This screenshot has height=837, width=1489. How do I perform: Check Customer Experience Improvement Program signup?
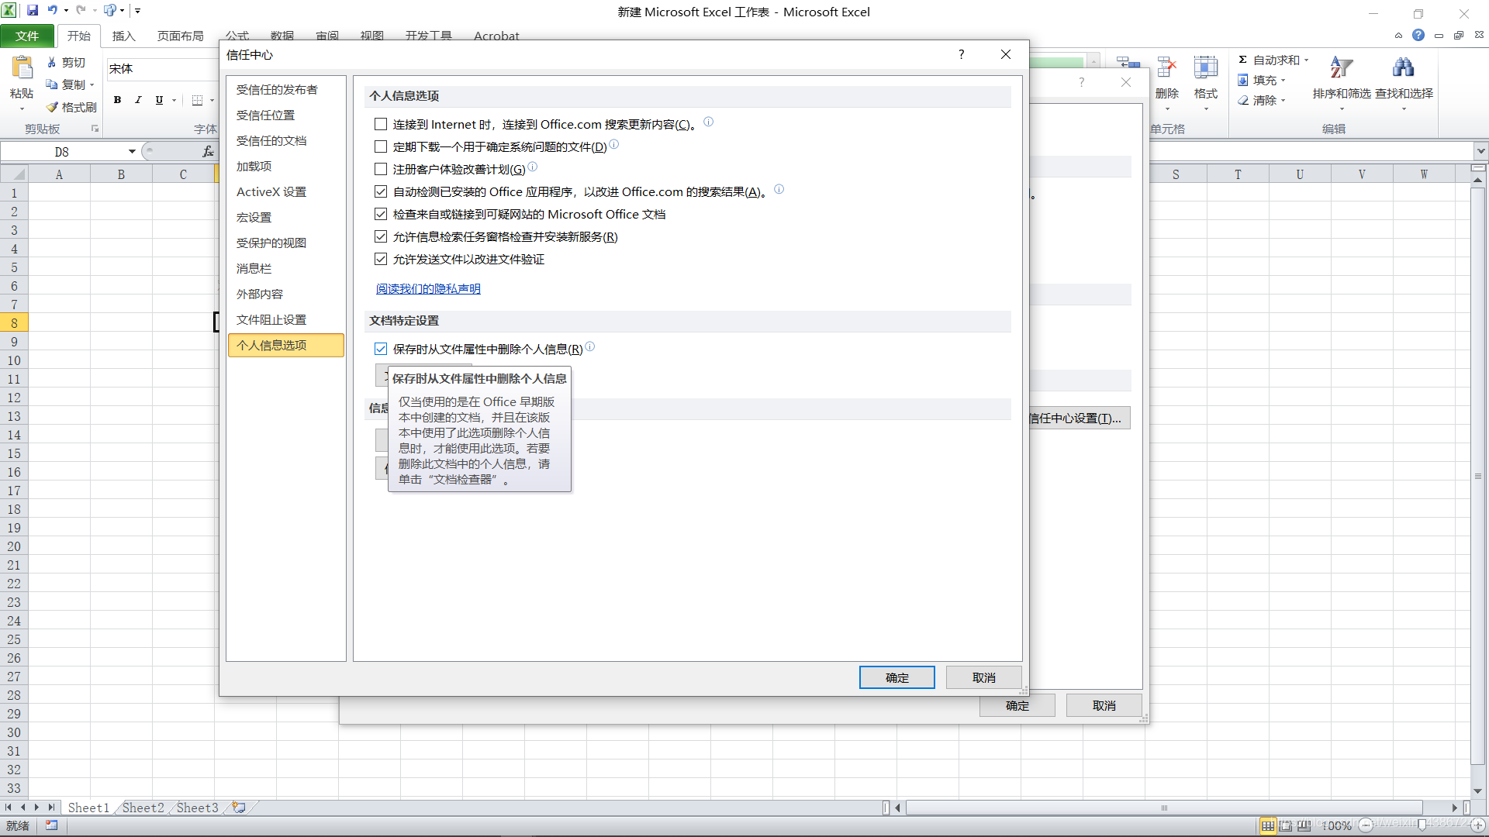coord(381,169)
